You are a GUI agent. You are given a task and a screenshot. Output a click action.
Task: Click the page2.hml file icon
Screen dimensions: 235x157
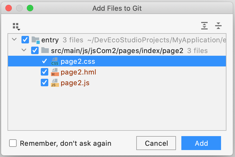pyautogui.click(x=55, y=72)
